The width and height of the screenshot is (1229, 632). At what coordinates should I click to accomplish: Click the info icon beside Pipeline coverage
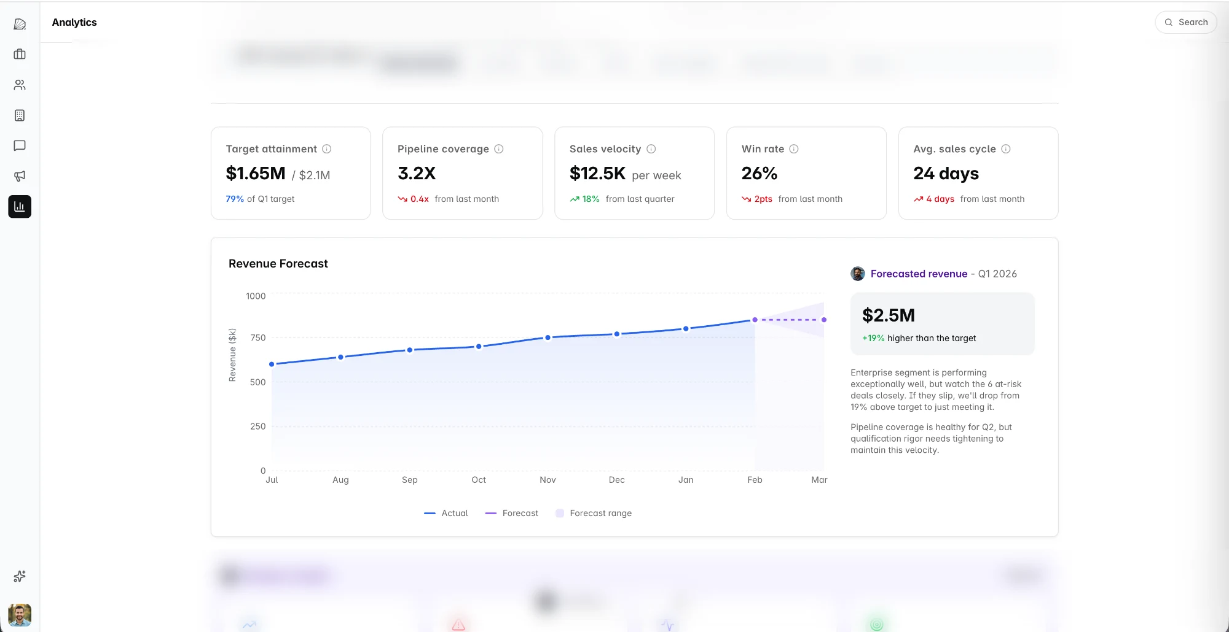click(499, 148)
